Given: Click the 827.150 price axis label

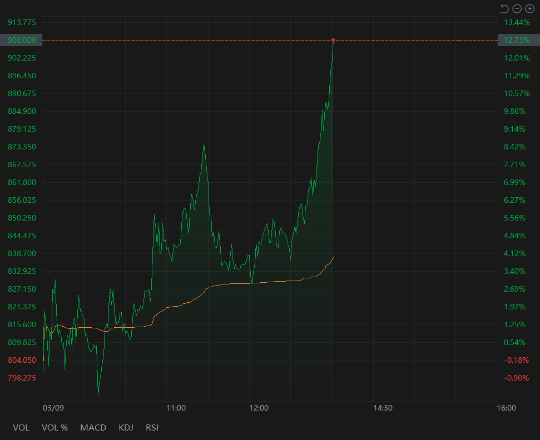Looking at the screenshot, I should [x=22, y=289].
